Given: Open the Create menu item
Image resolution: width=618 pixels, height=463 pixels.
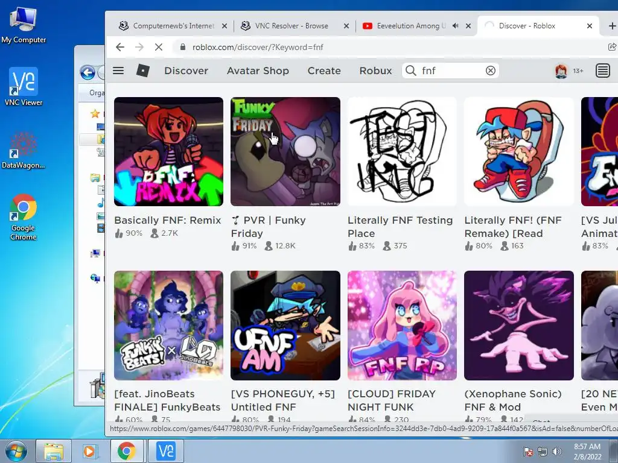Looking at the screenshot, I should tap(324, 71).
